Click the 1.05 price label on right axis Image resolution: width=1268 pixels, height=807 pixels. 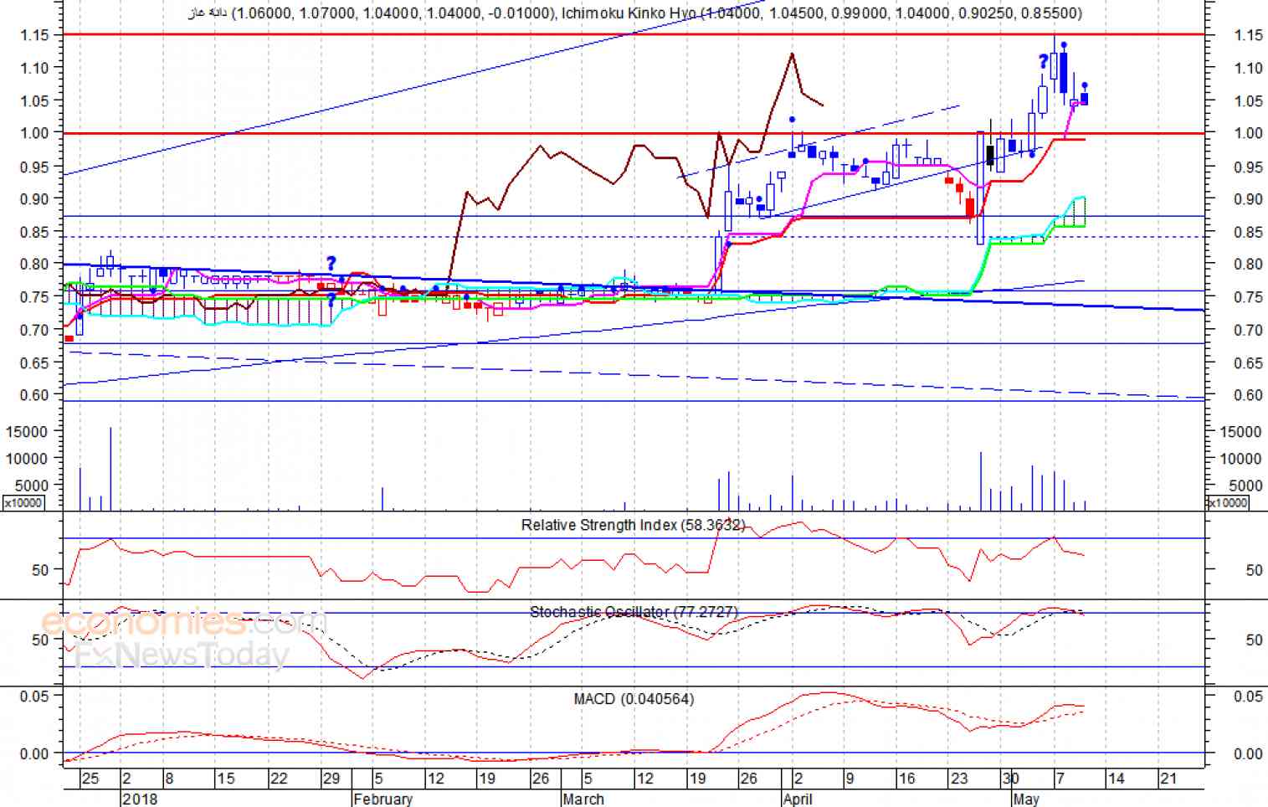click(x=1248, y=101)
